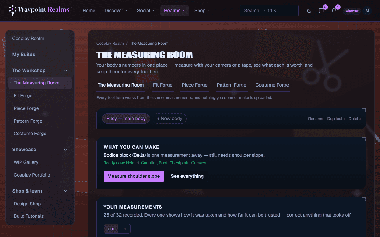The width and height of the screenshot is (380, 237).
Task: Switch to the Costume Forge tab
Action: click(x=272, y=85)
